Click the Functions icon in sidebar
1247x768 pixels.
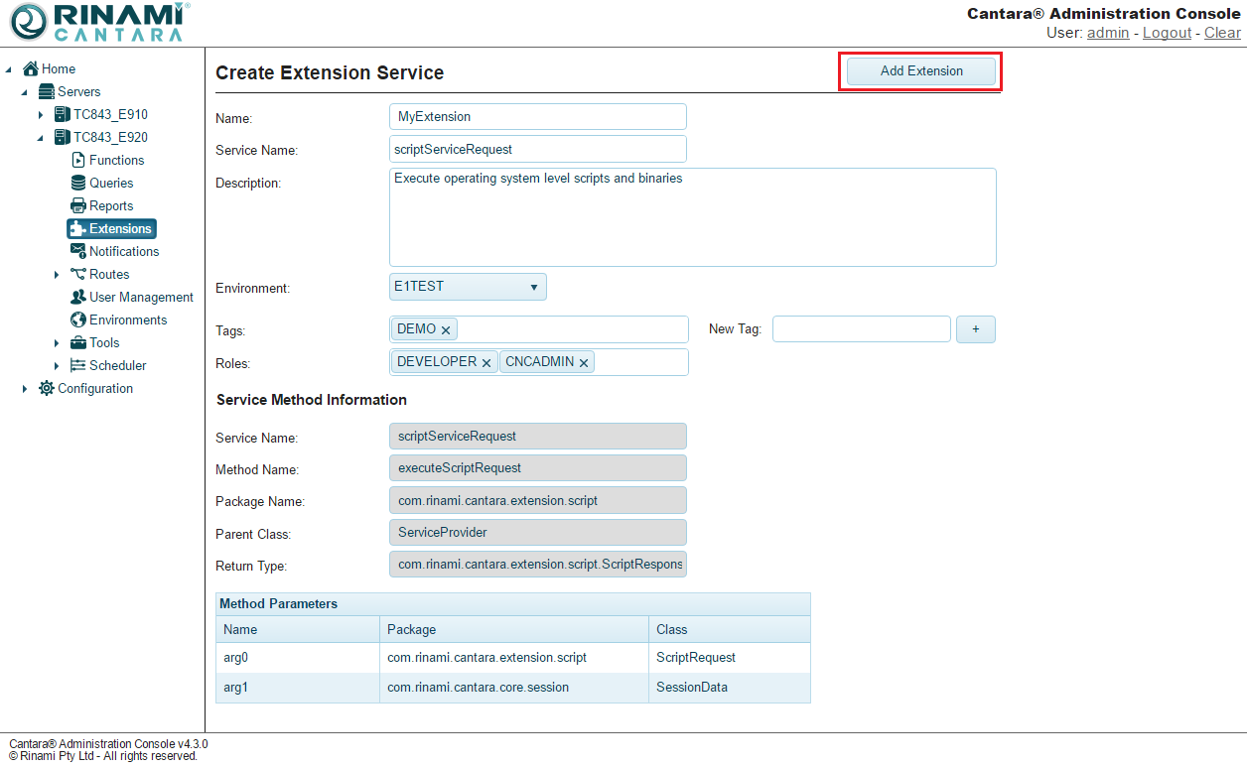pos(79,161)
